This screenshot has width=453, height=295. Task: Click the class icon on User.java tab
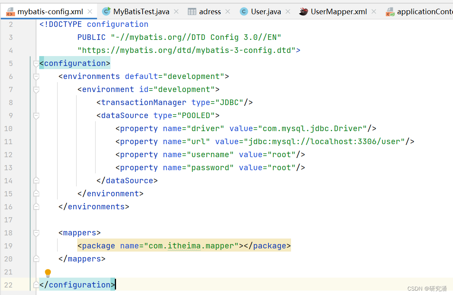click(x=244, y=11)
